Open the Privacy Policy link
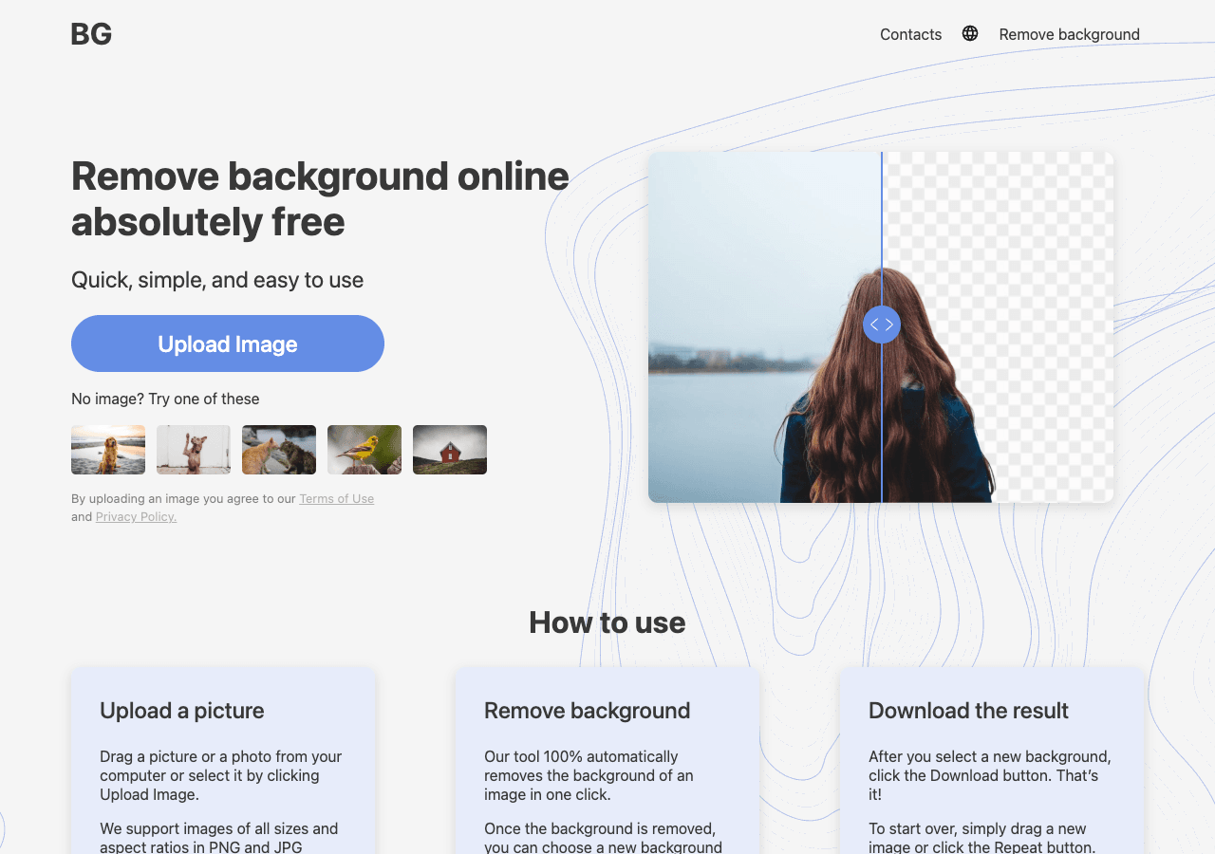 (136, 516)
